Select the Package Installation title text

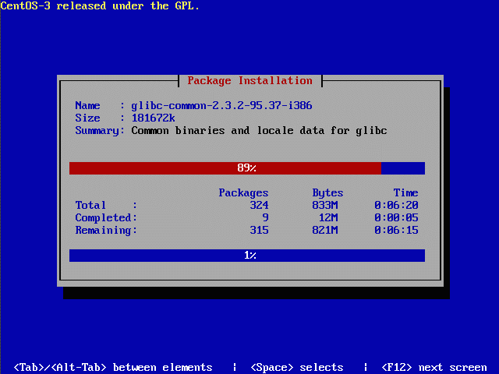coord(249,80)
